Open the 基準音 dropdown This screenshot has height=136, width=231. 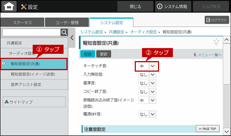point(147,83)
